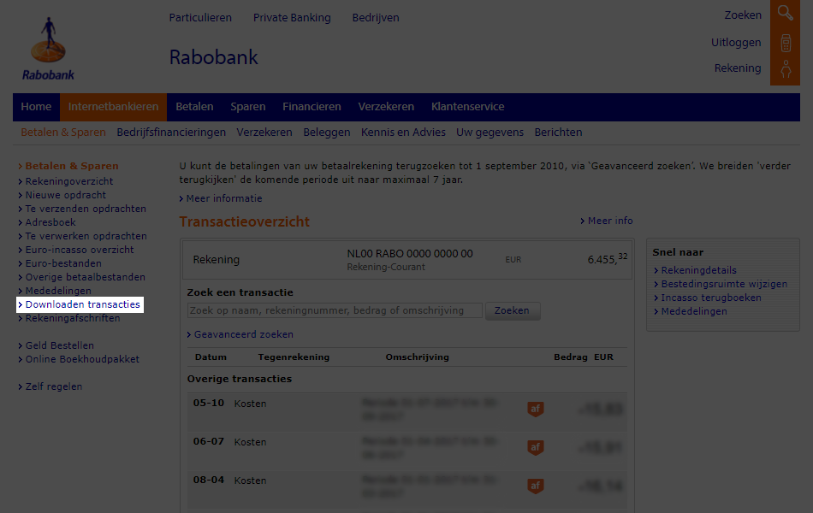Select Betalen & Sparen submenu
The width and height of the screenshot is (813, 513).
[63, 133]
